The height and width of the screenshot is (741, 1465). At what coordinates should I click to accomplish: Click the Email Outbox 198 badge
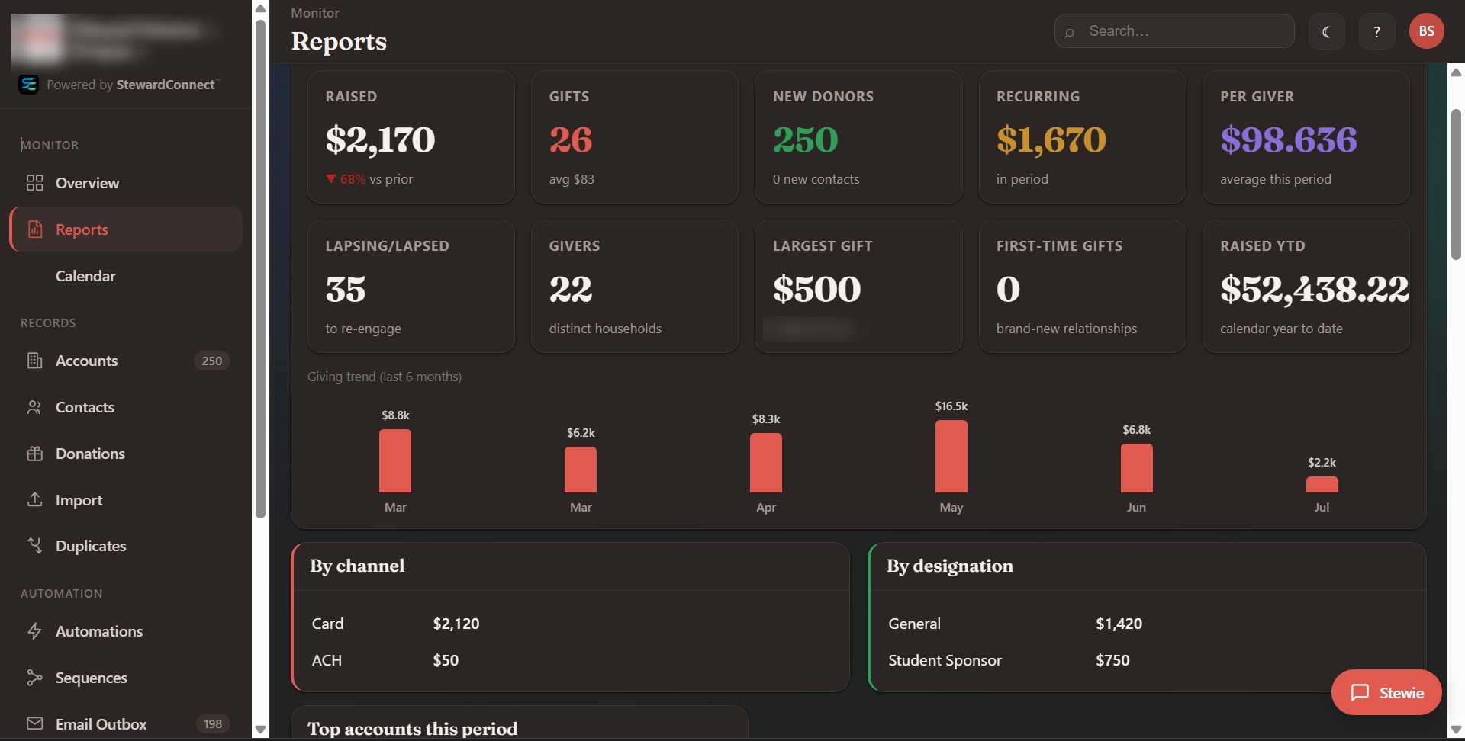coord(213,723)
